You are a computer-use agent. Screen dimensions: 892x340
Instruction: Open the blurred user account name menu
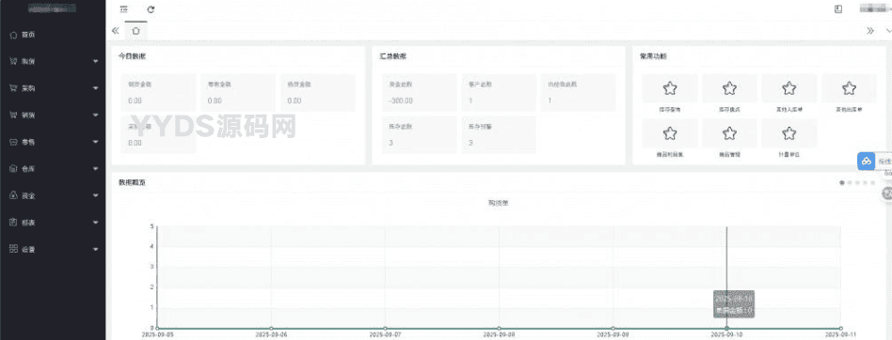pyautogui.click(x=876, y=8)
